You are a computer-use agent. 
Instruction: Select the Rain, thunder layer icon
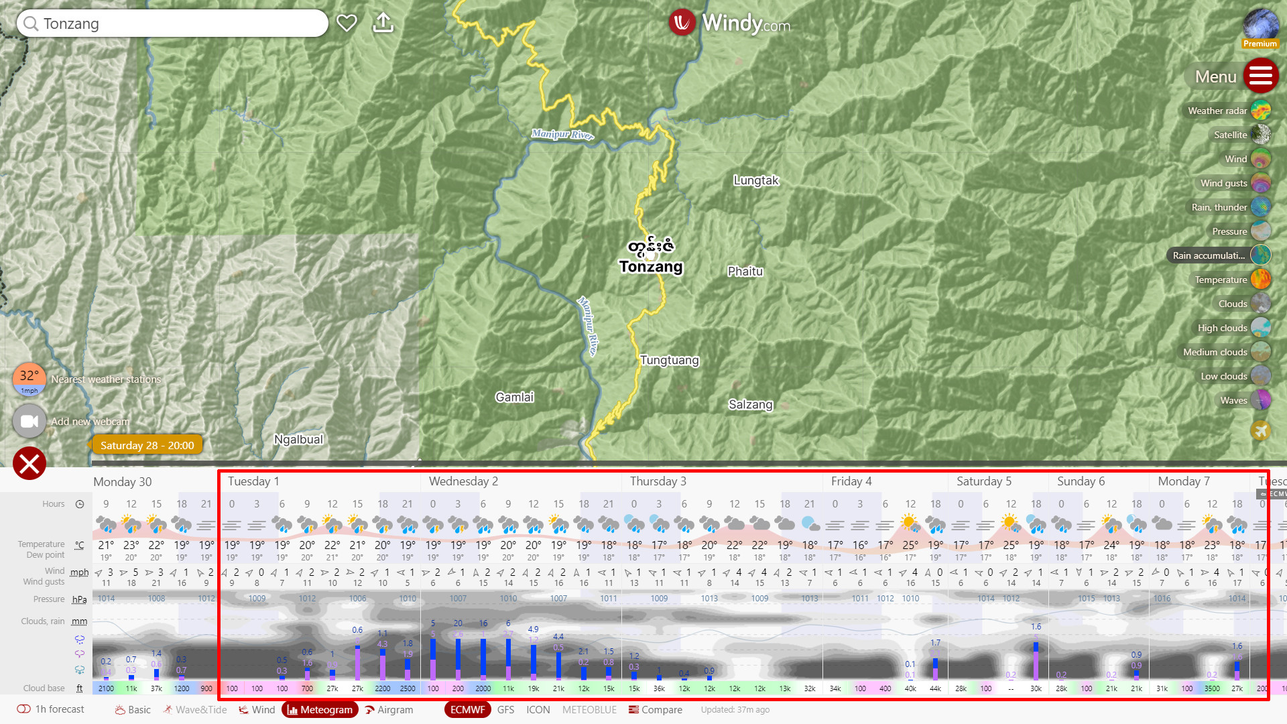coord(1261,207)
